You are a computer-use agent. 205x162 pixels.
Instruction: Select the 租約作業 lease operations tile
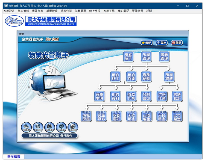pyautogui.click(x=131, y=77)
